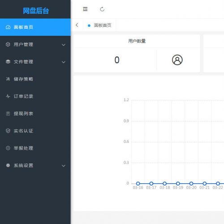Expand the 用户管理 chevron
224x224 pixels.
click(x=64, y=45)
